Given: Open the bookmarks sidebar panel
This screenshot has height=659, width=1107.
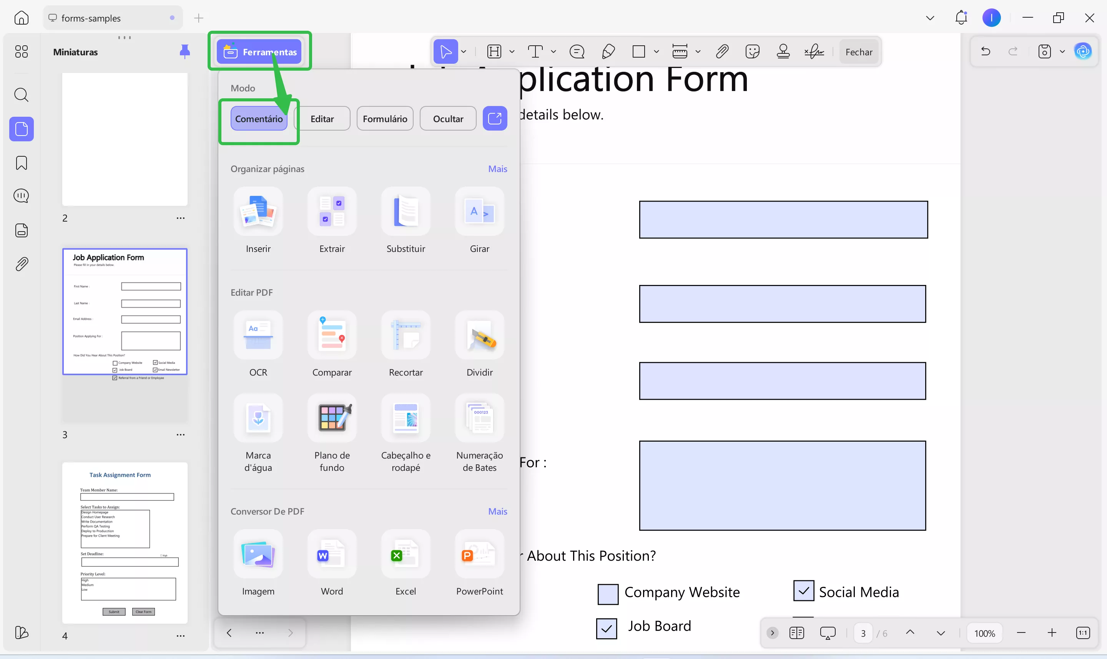Looking at the screenshot, I should [21, 163].
